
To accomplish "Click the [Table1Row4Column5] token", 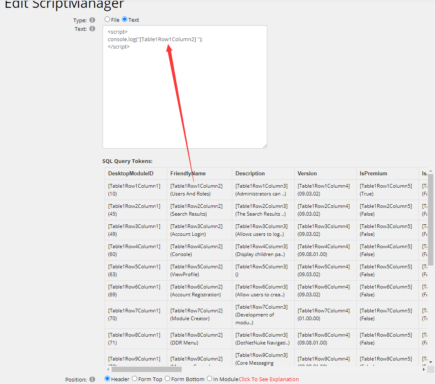I will (386, 247).
